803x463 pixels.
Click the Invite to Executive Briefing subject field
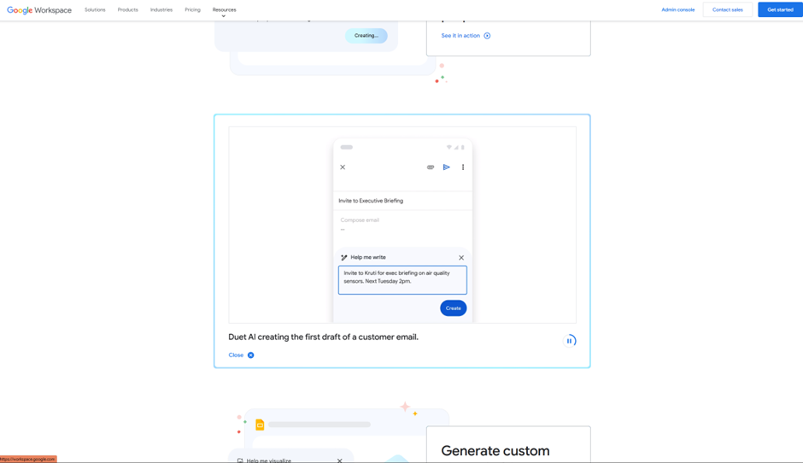point(402,201)
